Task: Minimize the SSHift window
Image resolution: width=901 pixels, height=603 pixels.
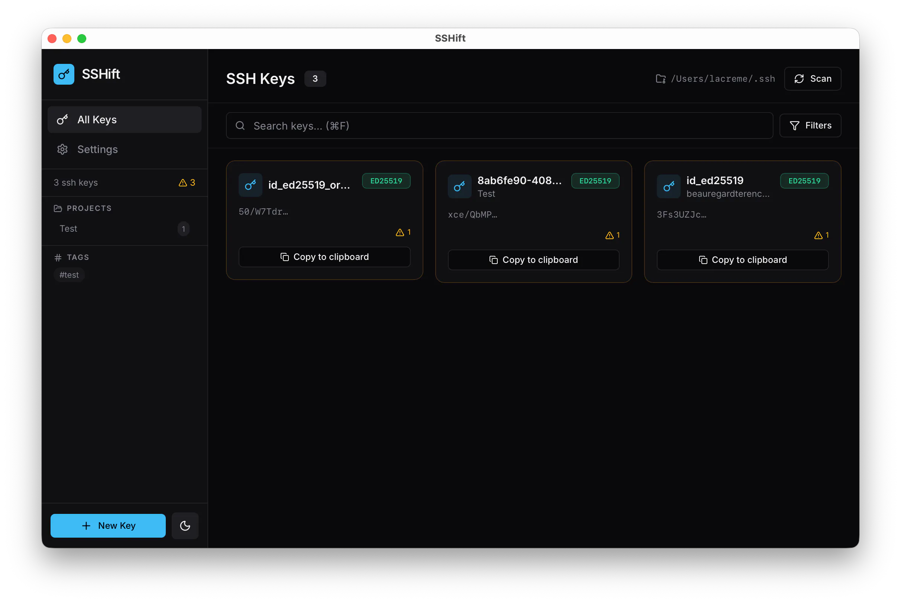Action: click(x=67, y=39)
